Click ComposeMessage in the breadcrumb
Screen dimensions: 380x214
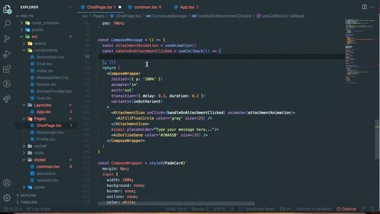[169, 16]
